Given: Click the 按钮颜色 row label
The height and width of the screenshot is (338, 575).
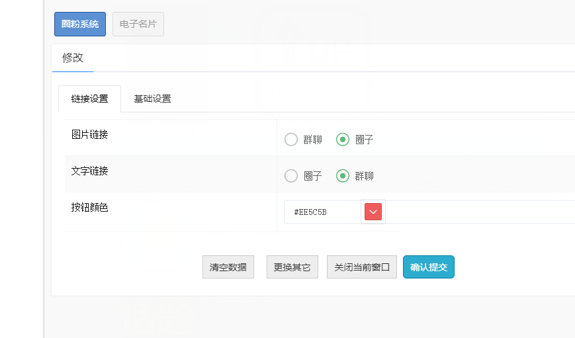Looking at the screenshot, I should [90, 208].
